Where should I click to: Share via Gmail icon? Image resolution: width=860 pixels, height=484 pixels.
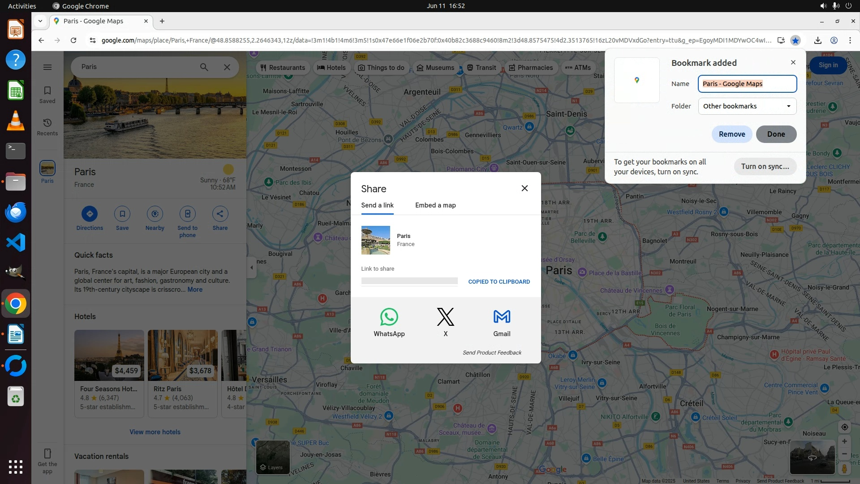(502, 317)
